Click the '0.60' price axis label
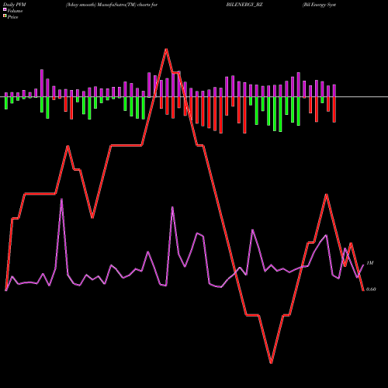Screen dimensions: 388x388 pyautogui.click(x=371, y=289)
